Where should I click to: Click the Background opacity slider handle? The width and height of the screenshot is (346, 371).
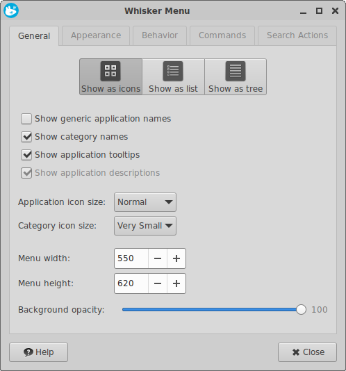(301, 309)
